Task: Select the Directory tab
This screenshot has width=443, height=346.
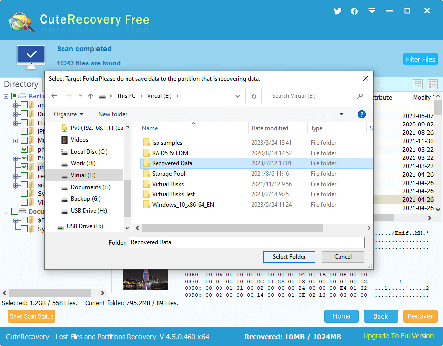Action: [22, 84]
